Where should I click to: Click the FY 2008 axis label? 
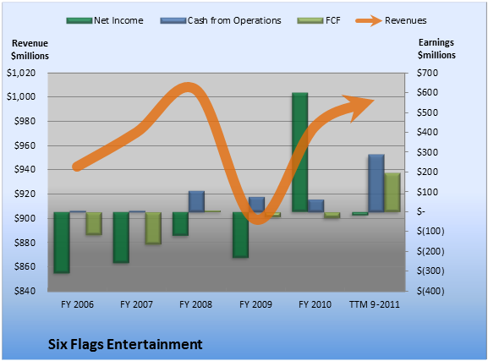pos(195,304)
